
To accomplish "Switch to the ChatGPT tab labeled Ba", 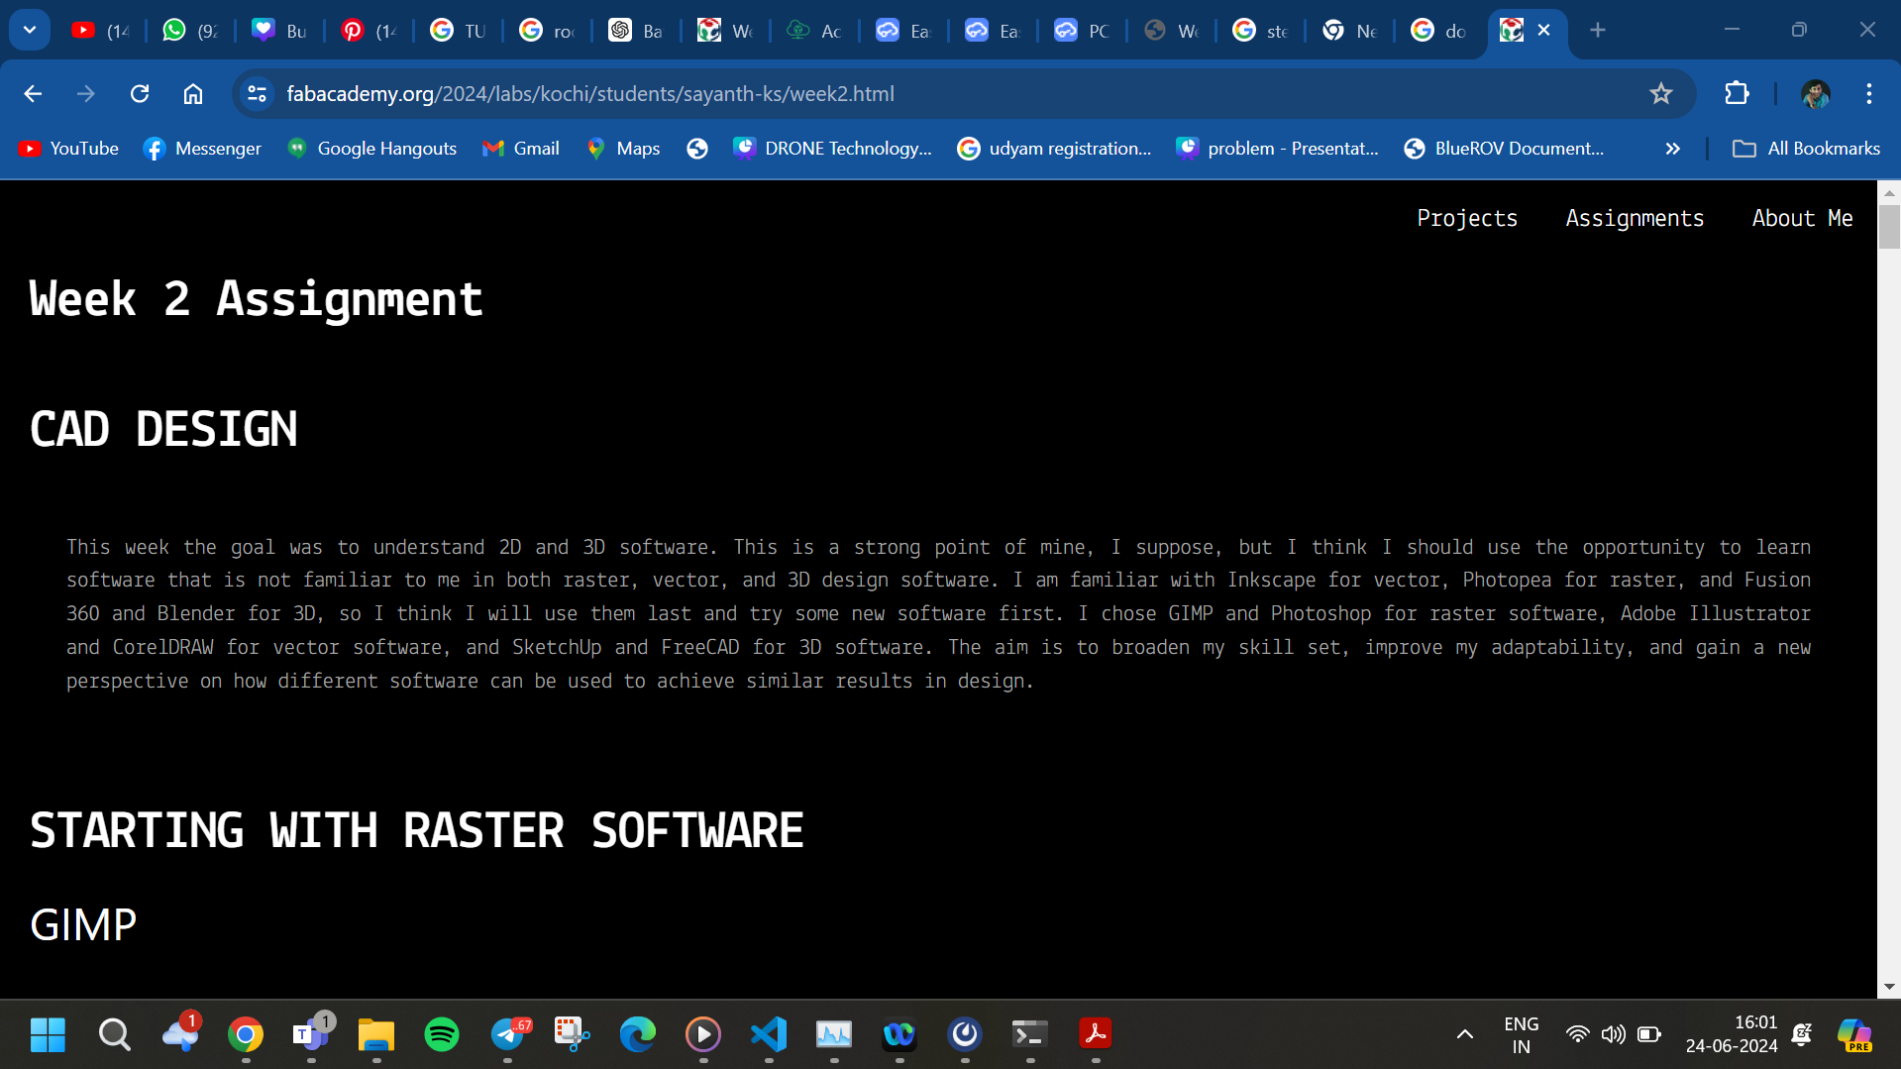I will pos(636,31).
